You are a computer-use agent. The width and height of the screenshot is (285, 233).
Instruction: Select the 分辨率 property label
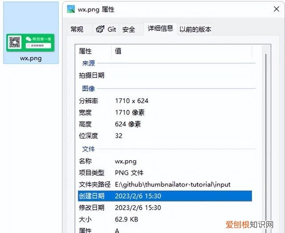click(89, 100)
